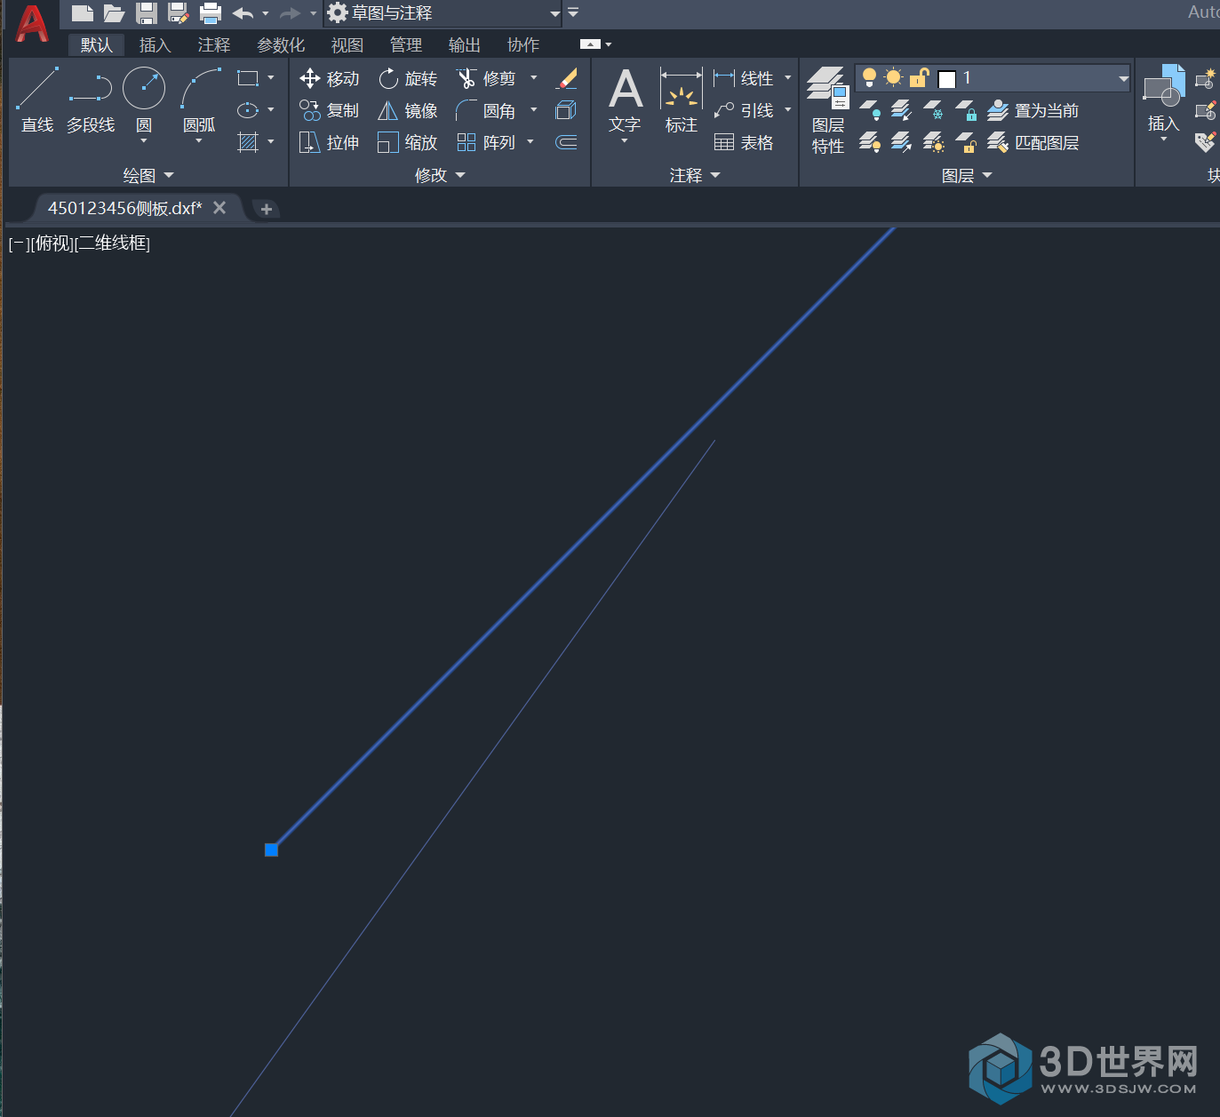The image size is (1220, 1117).
Task: Expand the Layers (图层) panel
Action: pos(967,175)
